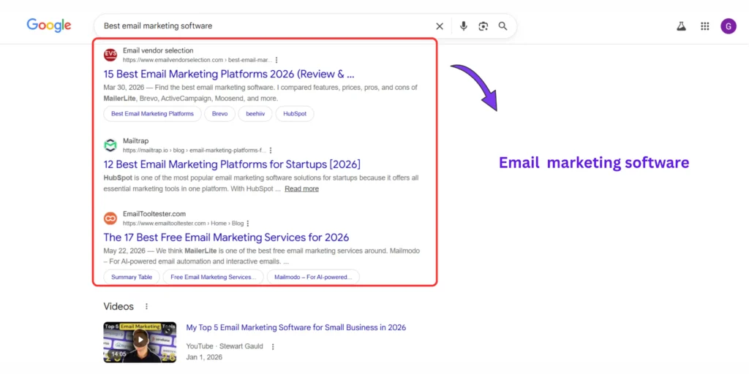Click the EmailTooltester.com favicon

[x=110, y=218]
